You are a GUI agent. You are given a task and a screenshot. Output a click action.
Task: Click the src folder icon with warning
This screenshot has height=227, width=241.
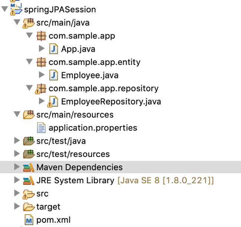[x=29, y=194]
